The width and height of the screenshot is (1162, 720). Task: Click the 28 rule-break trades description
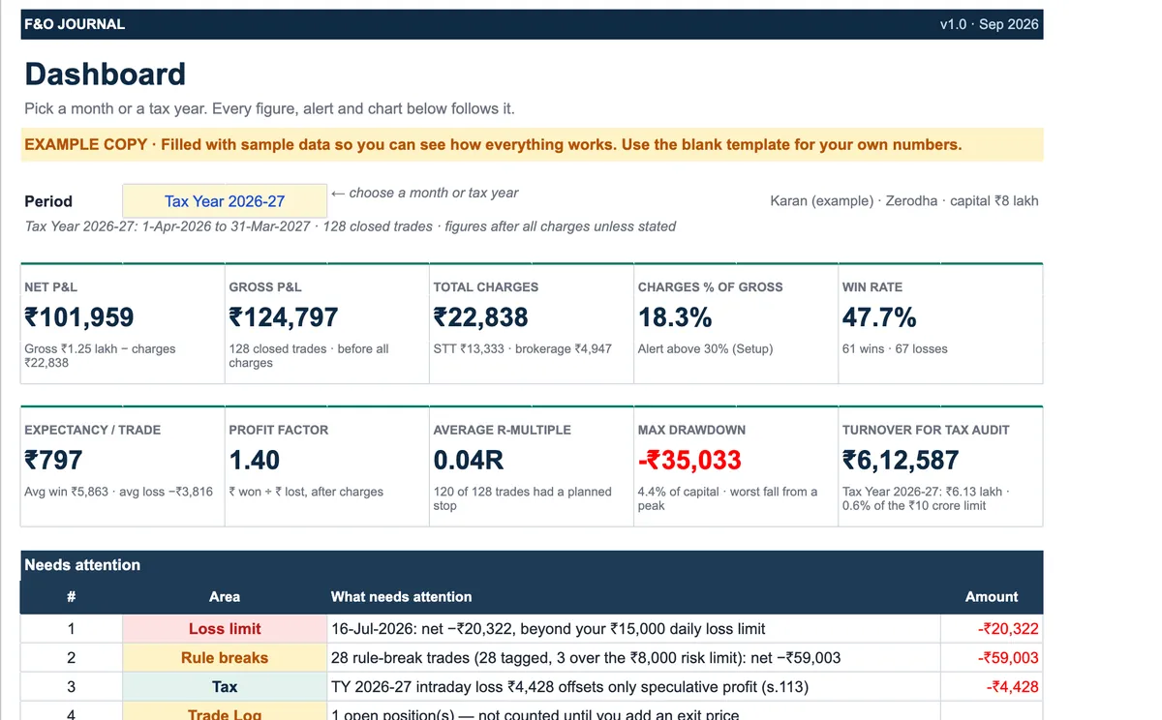pos(586,658)
